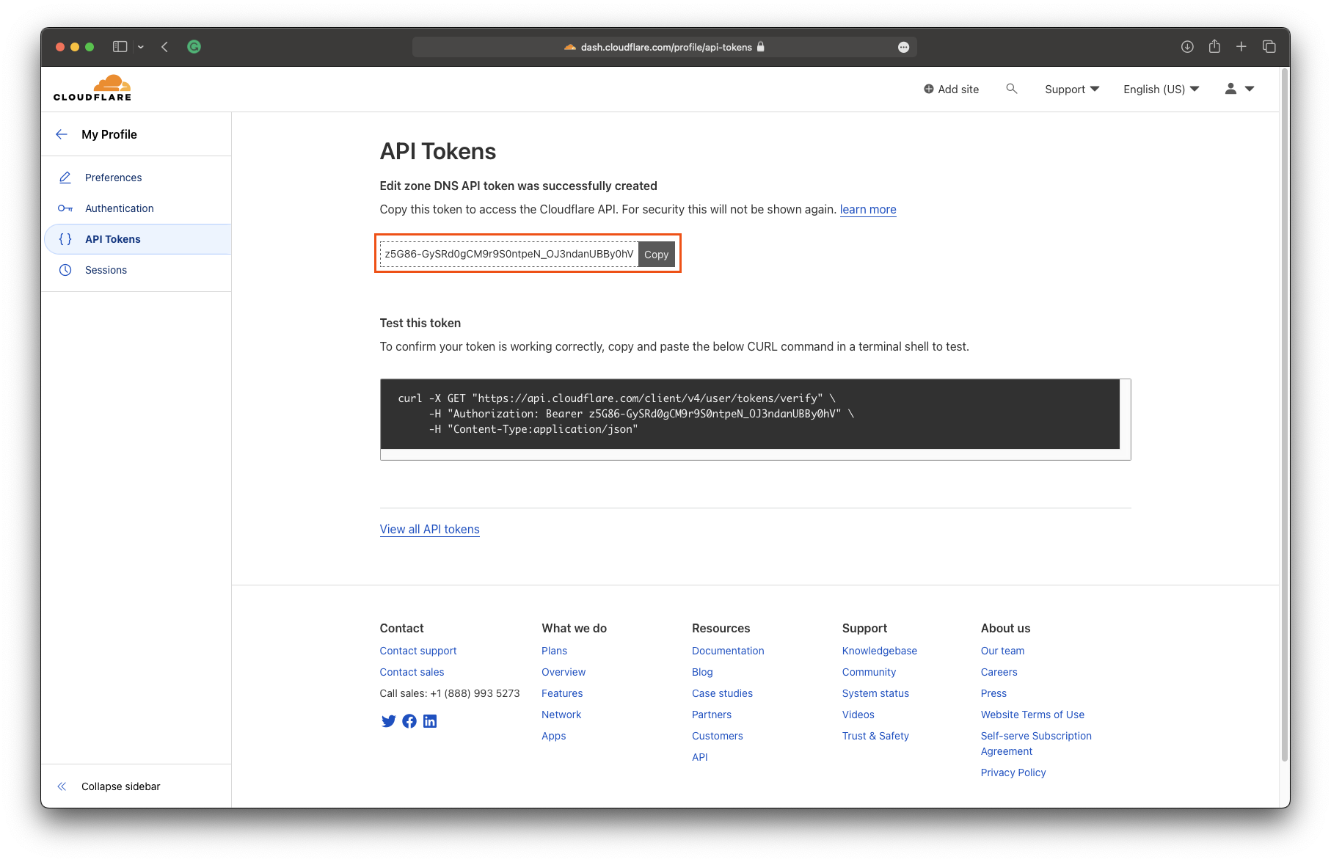Open the user account dropdown

[1239, 89]
